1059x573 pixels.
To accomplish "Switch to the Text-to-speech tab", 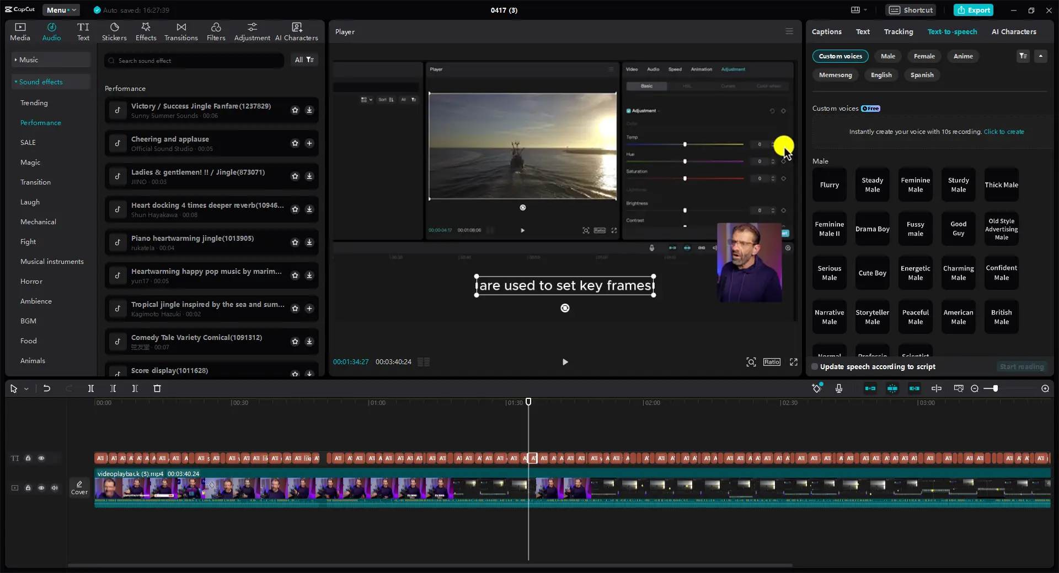I will [x=952, y=31].
